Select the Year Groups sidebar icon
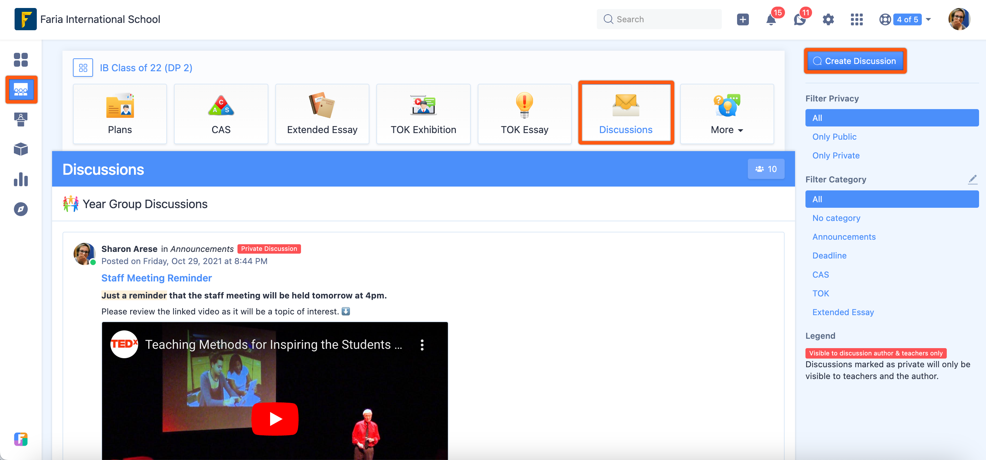The height and width of the screenshot is (460, 986). [21, 90]
